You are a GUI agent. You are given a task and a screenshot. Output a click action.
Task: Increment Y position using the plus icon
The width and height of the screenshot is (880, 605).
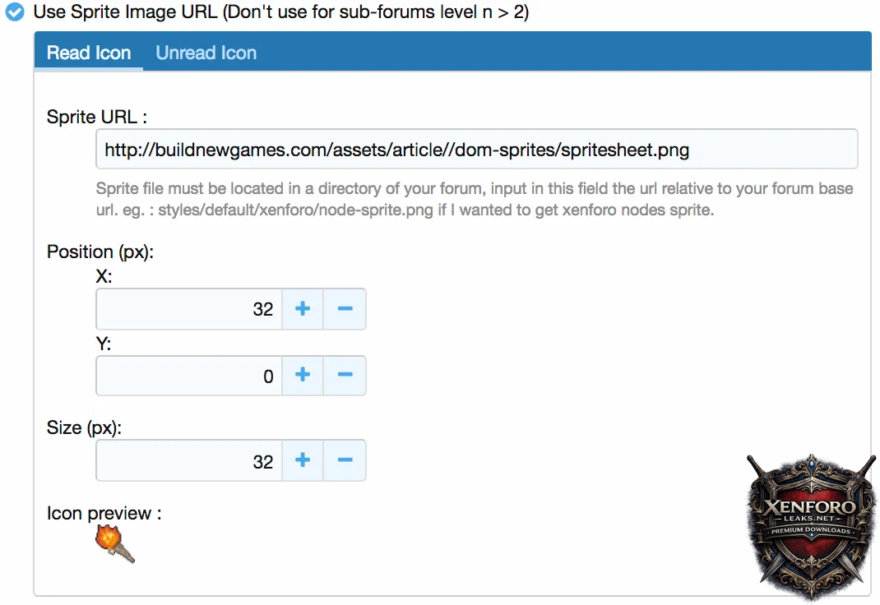click(x=303, y=376)
